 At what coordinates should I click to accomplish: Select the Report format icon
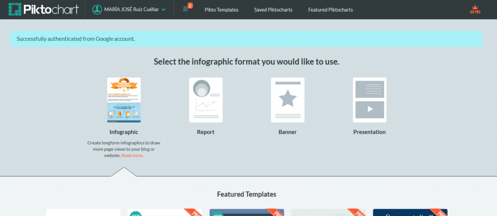click(x=206, y=100)
